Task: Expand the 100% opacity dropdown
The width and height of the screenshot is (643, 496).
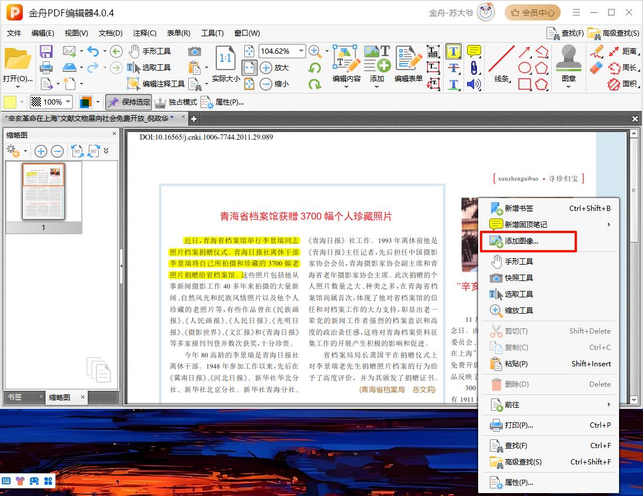Action: [68, 102]
